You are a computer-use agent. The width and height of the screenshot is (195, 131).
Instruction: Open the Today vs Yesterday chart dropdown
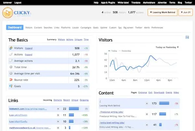pos(167,47)
